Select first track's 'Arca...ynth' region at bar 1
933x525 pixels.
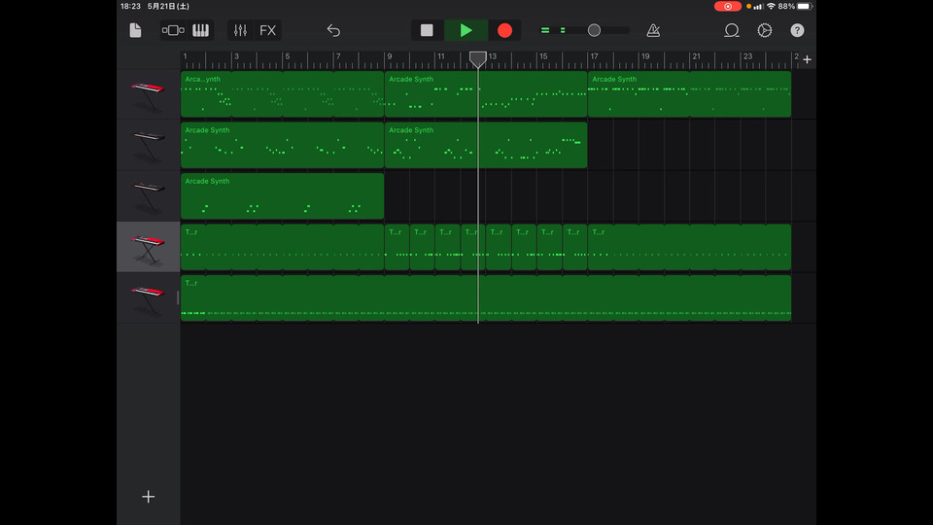click(282, 94)
